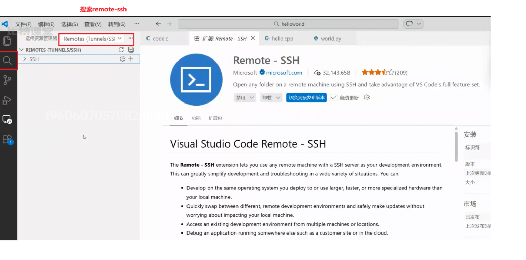The image size is (526, 260).
Task: Click the 安装 section heading
Action: (x=470, y=134)
